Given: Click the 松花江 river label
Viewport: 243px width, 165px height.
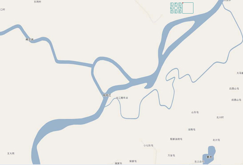Looking at the screenshot, I should [107, 95].
